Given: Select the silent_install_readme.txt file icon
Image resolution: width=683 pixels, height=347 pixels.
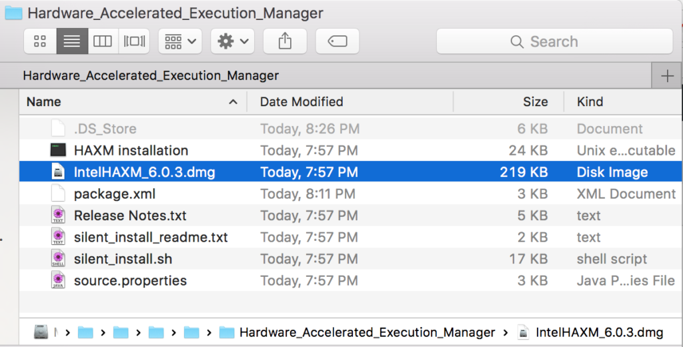Looking at the screenshot, I should pyautogui.click(x=58, y=237).
